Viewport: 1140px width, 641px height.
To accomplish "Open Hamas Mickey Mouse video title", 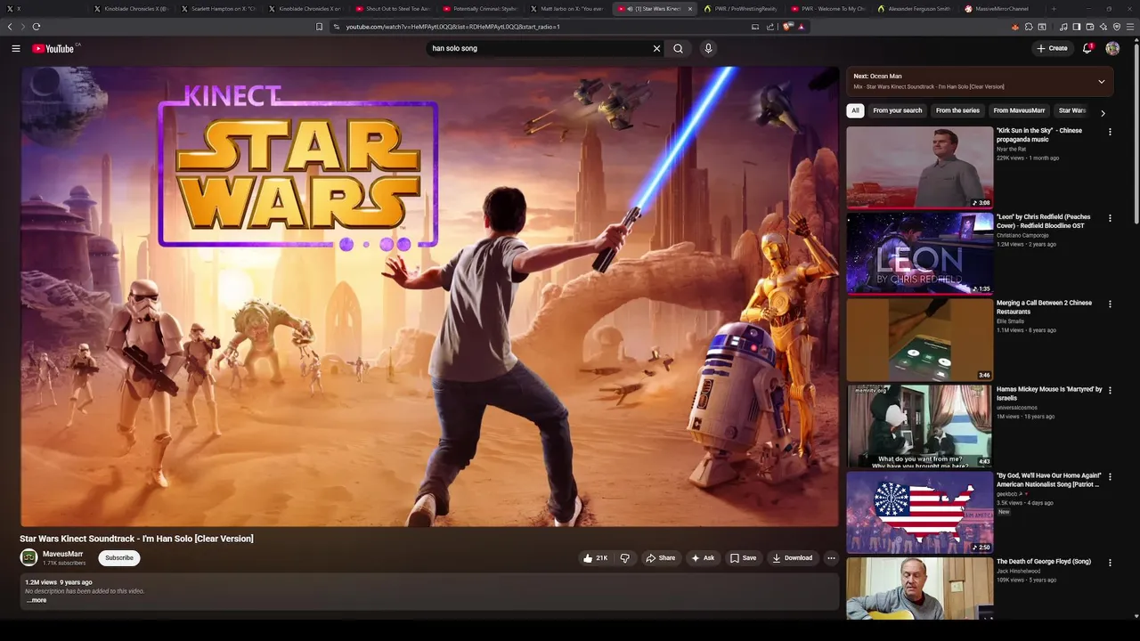I will tap(1049, 394).
